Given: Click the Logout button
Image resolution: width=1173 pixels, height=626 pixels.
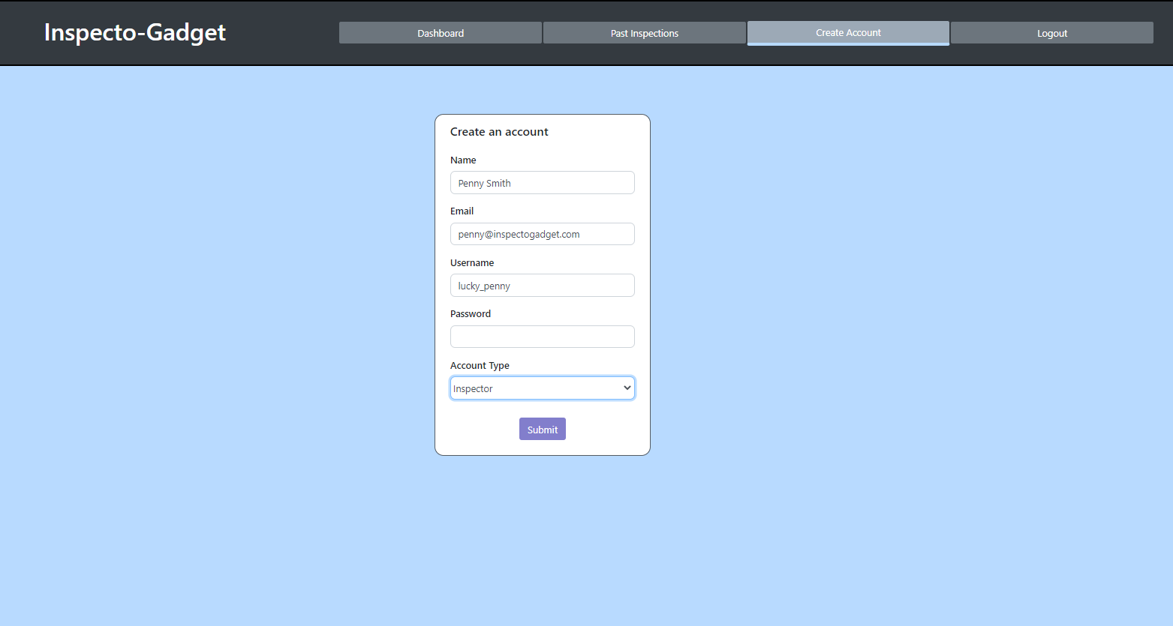Looking at the screenshot, I should [1051, 32].
